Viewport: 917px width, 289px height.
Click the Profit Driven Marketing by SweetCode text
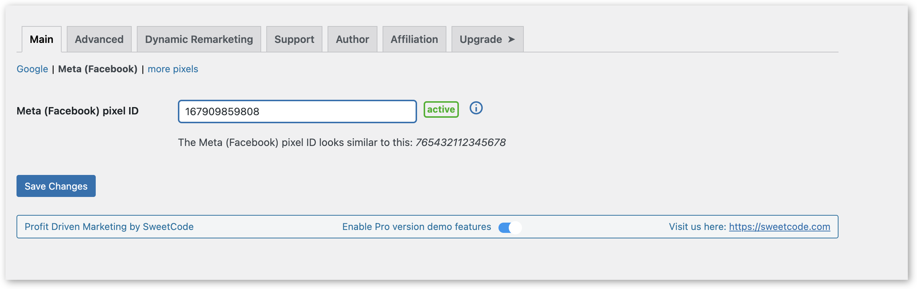109,227
